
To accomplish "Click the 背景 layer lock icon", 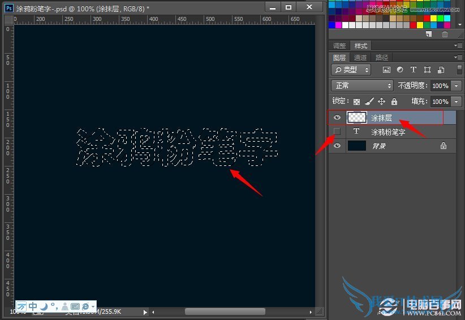I will click(x=444, y=146).
